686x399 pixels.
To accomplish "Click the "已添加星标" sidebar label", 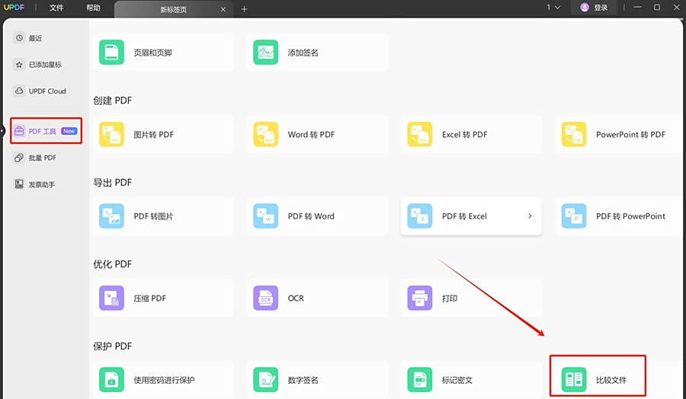I will pos(45,65).
